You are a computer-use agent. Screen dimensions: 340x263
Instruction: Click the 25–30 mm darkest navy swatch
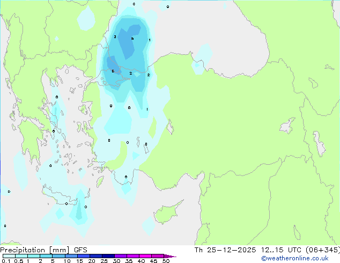(108, 256)
